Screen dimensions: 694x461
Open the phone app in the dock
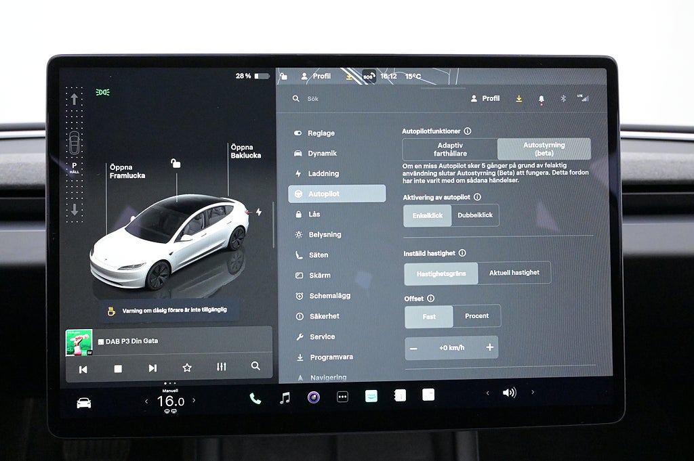255,398
